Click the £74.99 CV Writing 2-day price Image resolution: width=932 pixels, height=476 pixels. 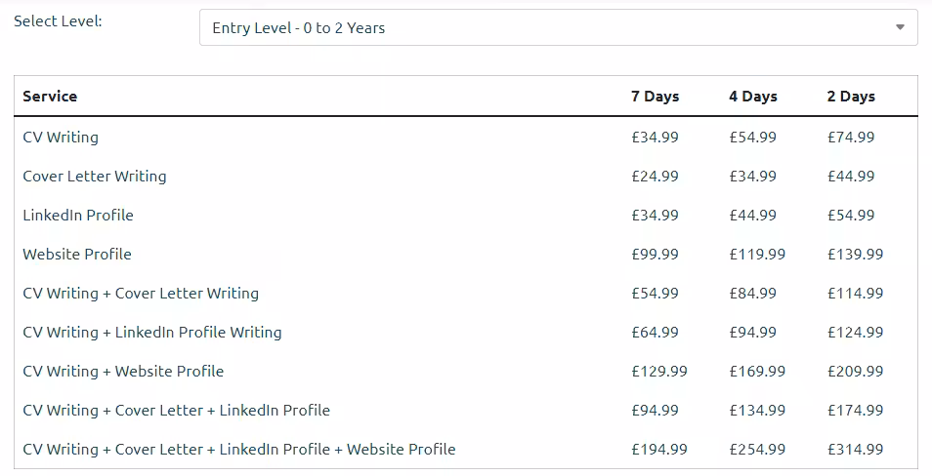pos(851,137)
